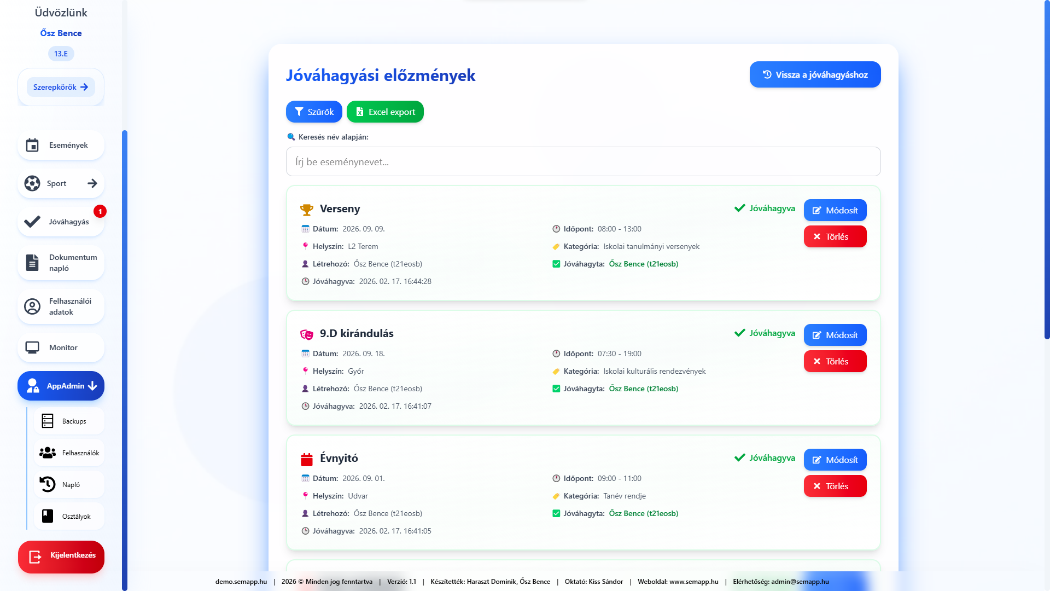The image size is (1050, 591).
Task: Click the soccer ball Sport icon
Action: [32, 183]
